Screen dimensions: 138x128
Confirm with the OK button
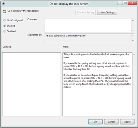click(95, 122)
